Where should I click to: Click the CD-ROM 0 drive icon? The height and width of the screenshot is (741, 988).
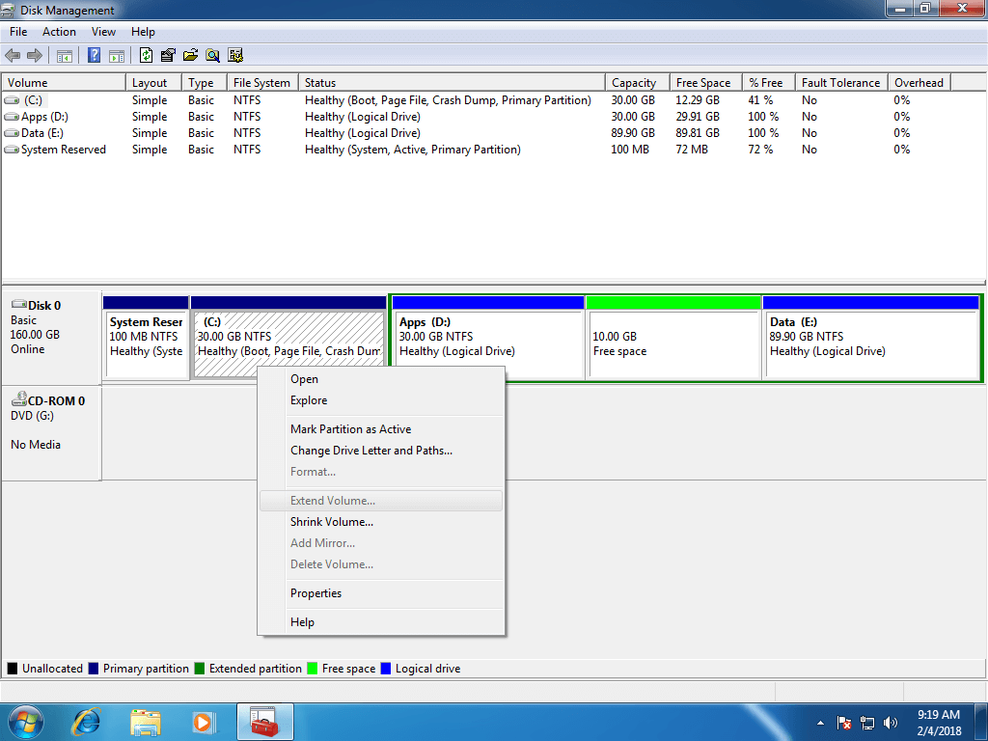click(x=19, y=398)
